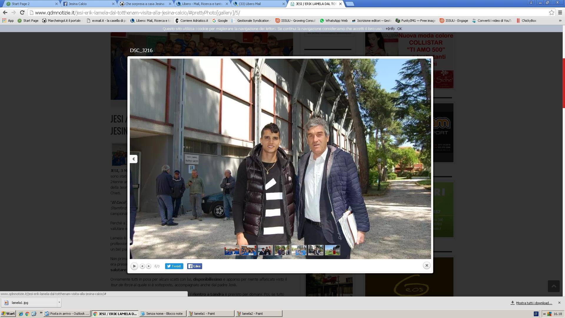Viewport: 565px width, 318px height.
Task: Open a new browser tab
Action: pyautogui.click(x=349, y=4)
